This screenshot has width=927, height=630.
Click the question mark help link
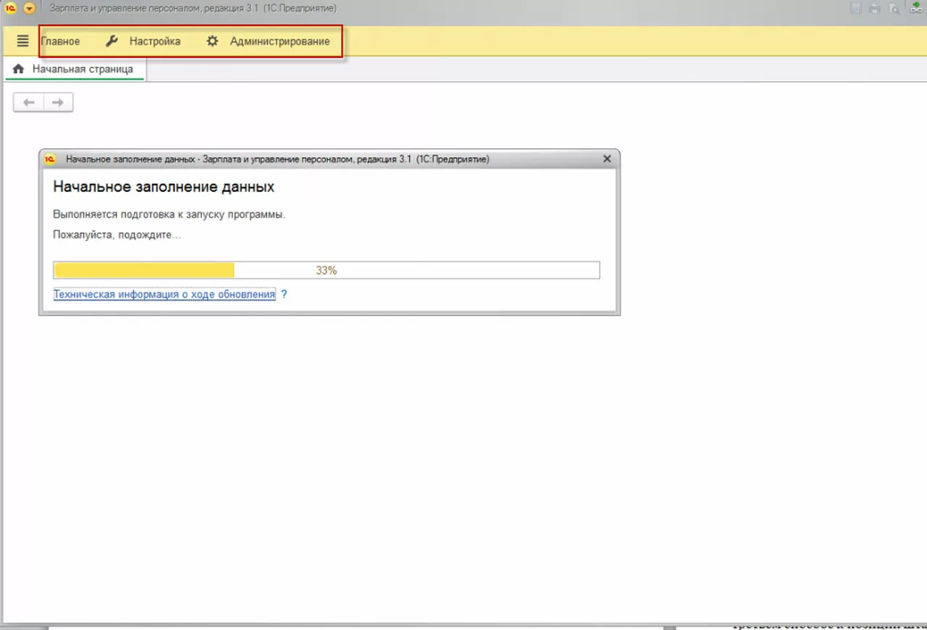(x=285, y=295)
